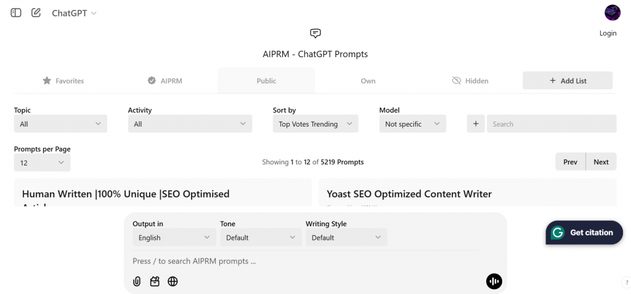The width and height of the screenshot is (631, 294).
Task: Start voice mode with waveform button
Action: pos(494,281)
